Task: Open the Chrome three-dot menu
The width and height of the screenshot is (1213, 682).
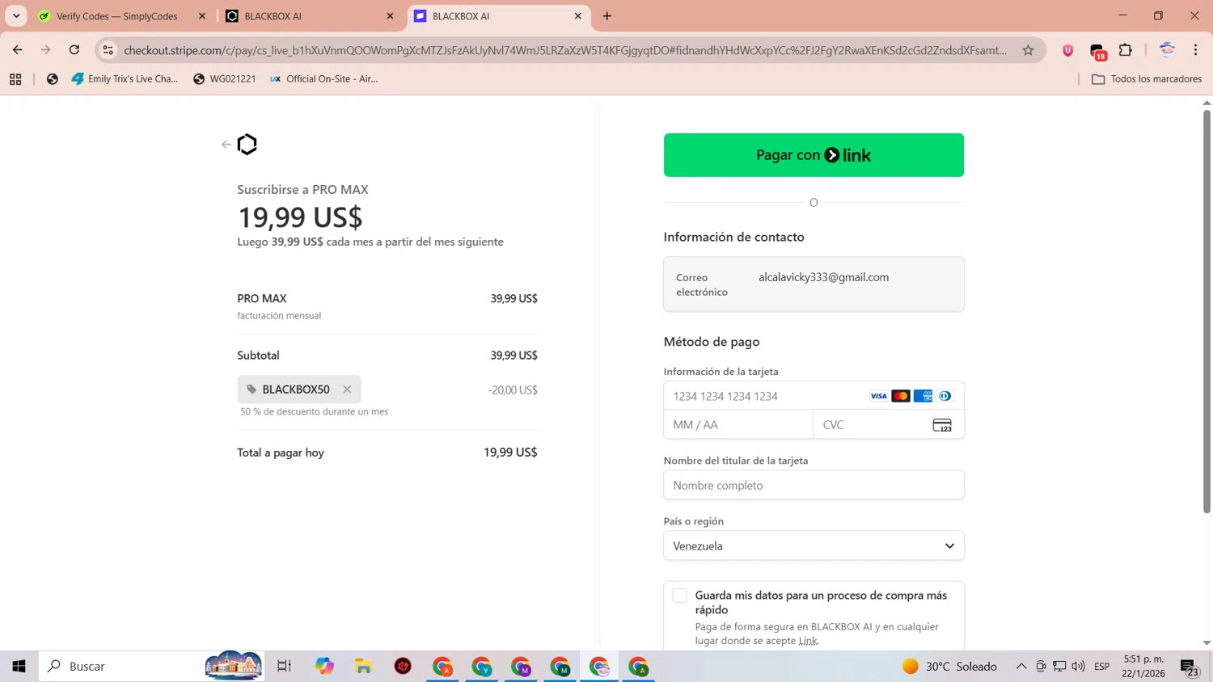Action: (x=1195, y=50)
